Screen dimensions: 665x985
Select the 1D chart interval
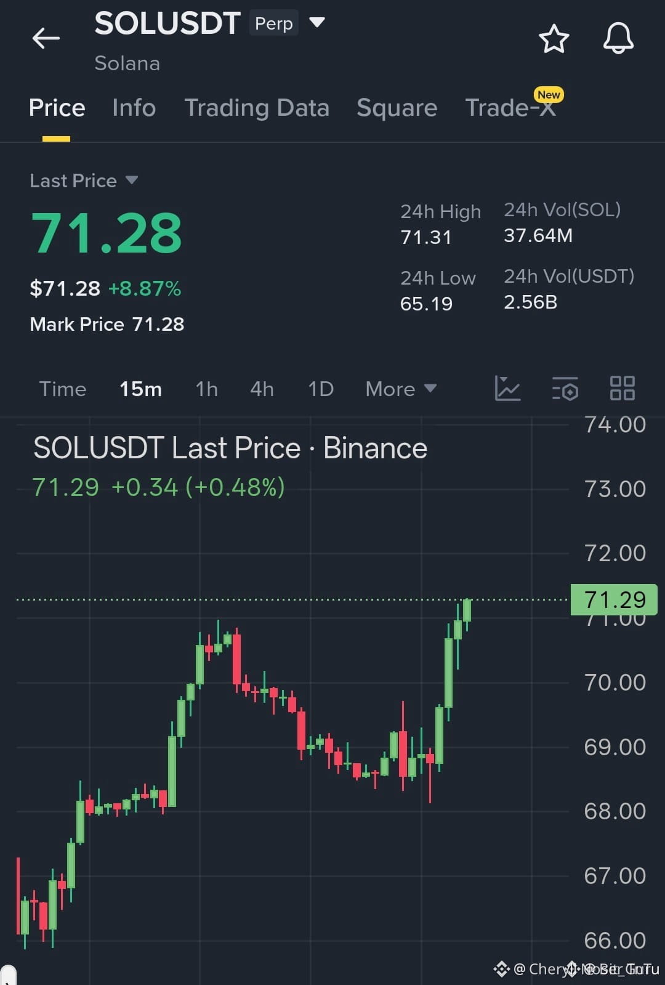pos(320,389)
